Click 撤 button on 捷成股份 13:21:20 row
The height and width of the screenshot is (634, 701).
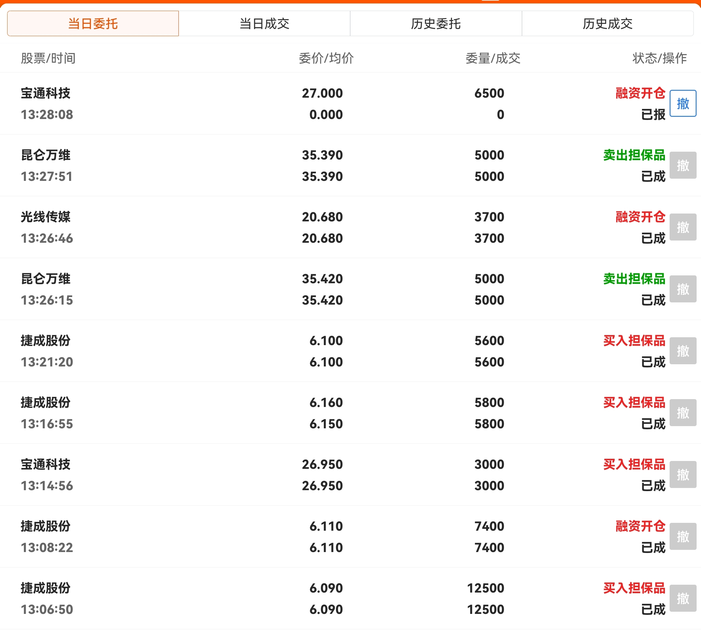point(683,351)
